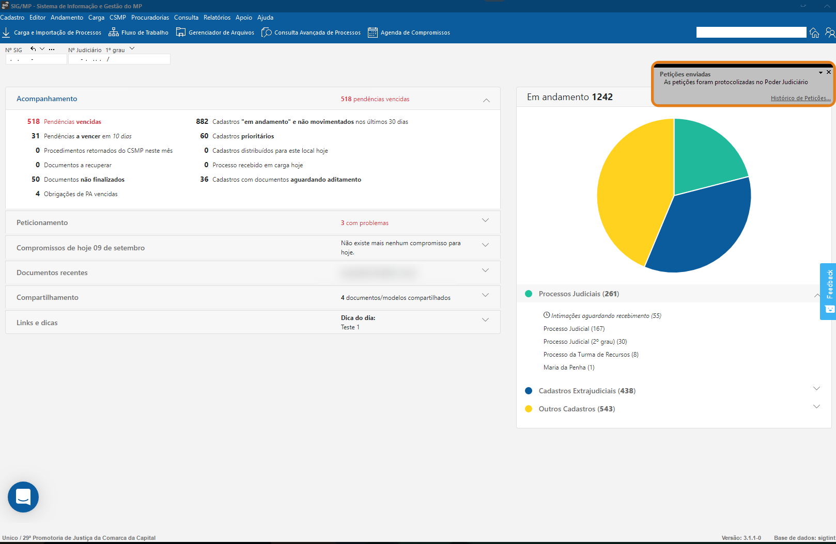Open the Feedback side tab
This screenshot has height=544, width=836.
click(829, 291)
